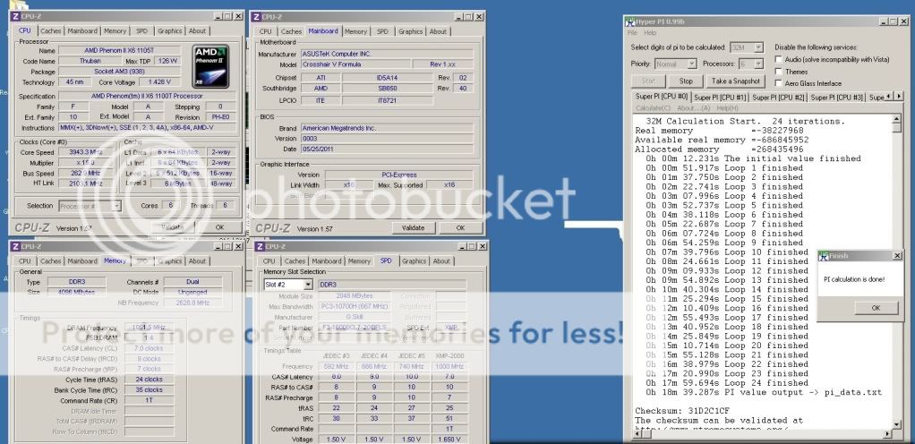The width and height of the screenshot is (915, 444).
Task: Click the Hyper PI title bar icon
Action: [631, 18]
